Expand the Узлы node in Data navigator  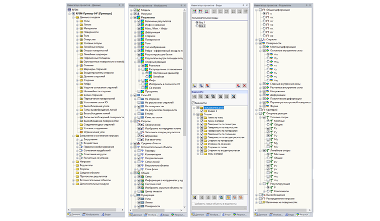click(77, 21)
